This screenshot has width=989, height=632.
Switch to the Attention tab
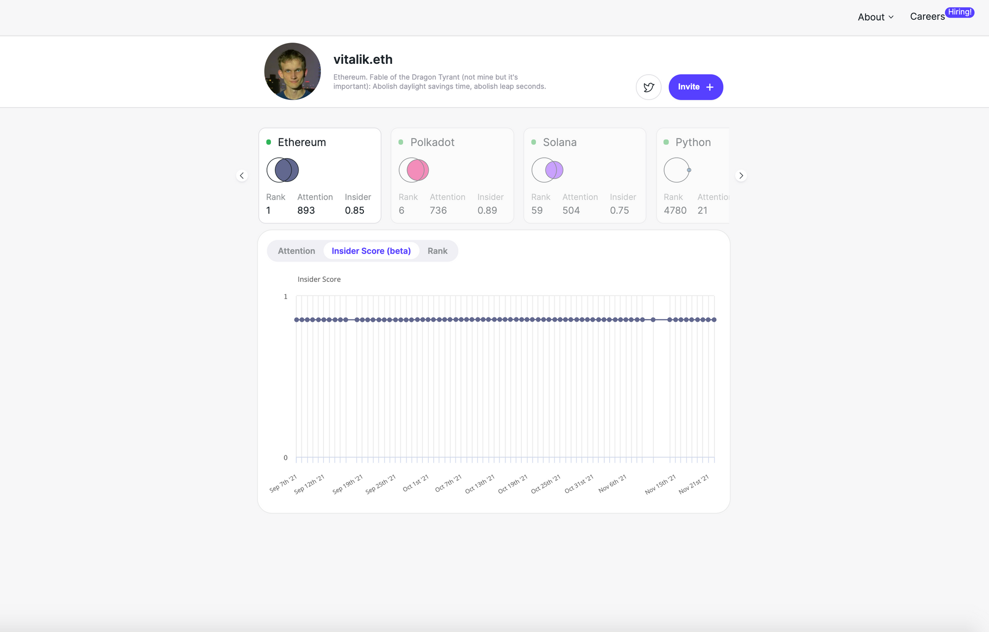point(296,251)
